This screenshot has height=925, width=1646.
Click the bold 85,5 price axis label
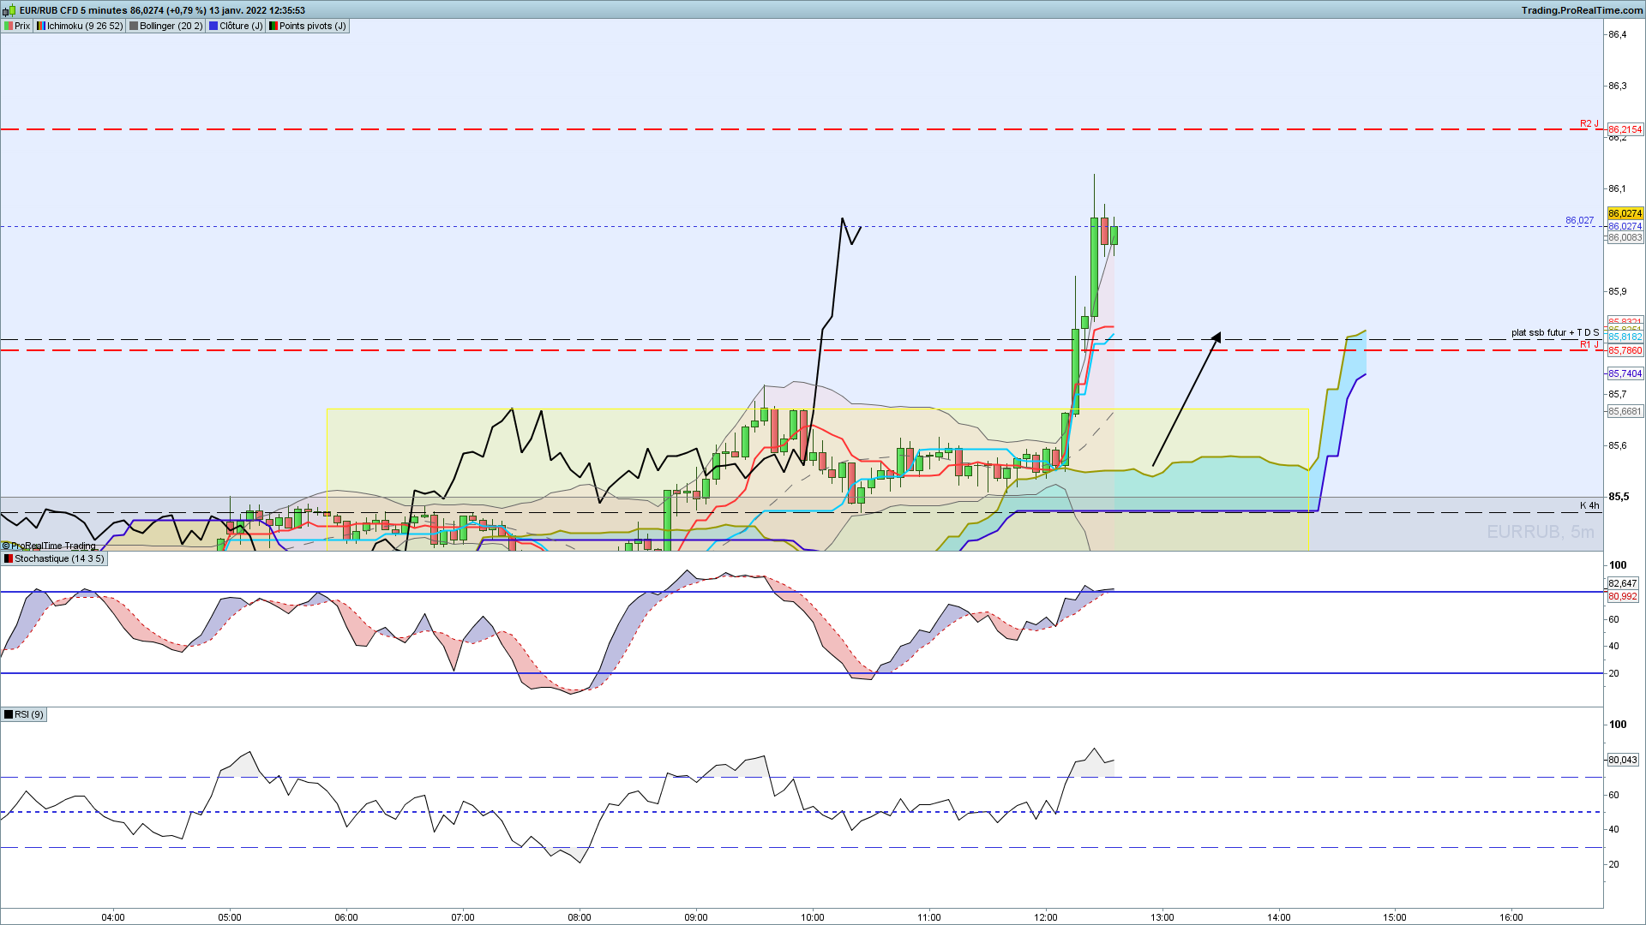pos(1619,497)
